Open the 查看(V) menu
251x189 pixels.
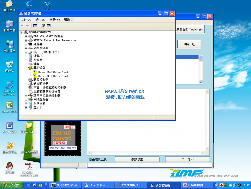(54, 20)
